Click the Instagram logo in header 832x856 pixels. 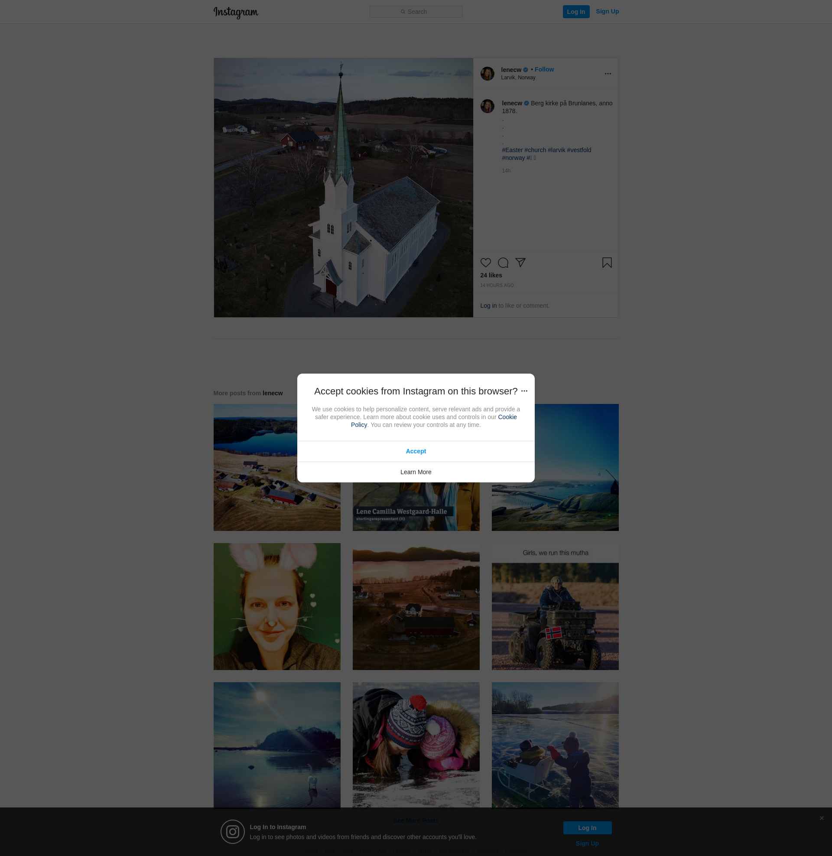point(236,12)
